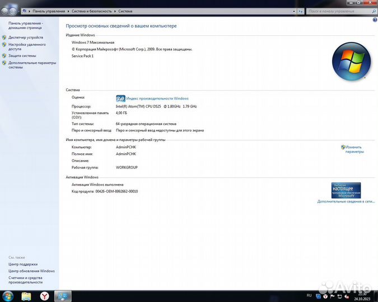Click the Forward navigation button
378x302 pixels.
(x=13, y=11)
